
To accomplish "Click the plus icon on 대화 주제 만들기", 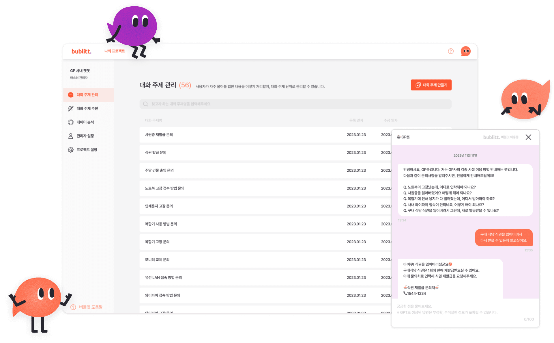I will click(x=418, y=85).
